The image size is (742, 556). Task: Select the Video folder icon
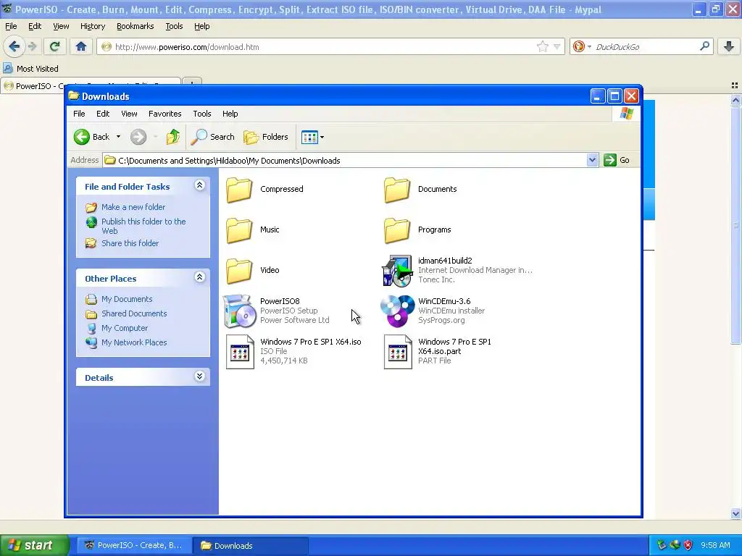pyautogui.click(x=239, y=271)
